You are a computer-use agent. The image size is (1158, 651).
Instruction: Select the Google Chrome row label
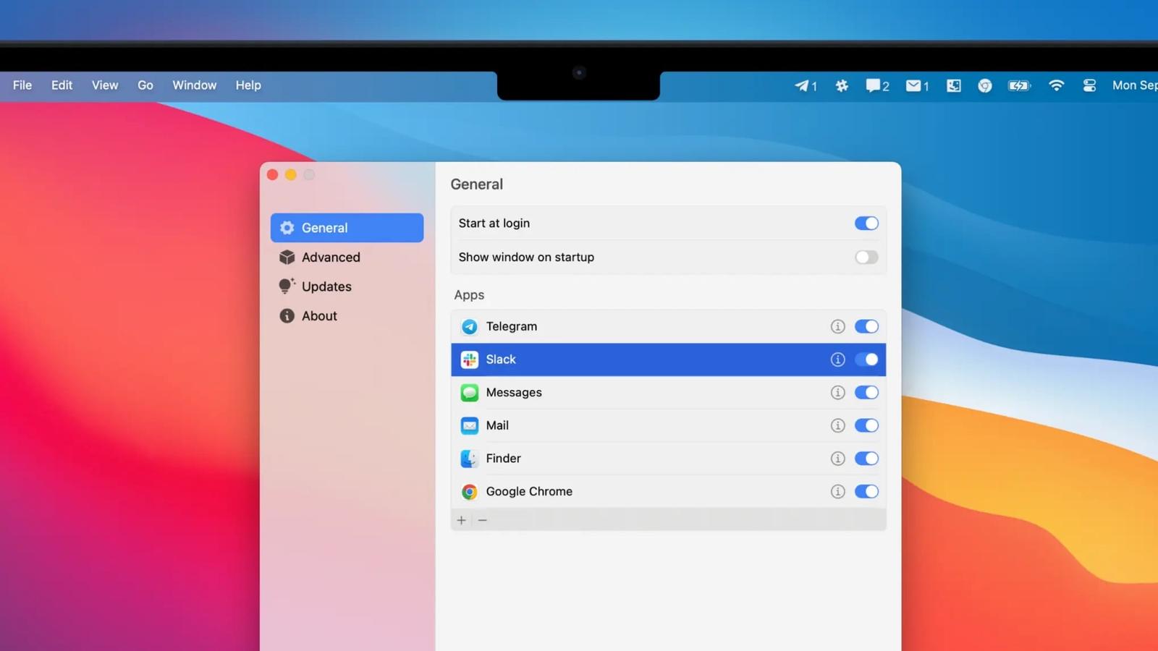(529, 491)
